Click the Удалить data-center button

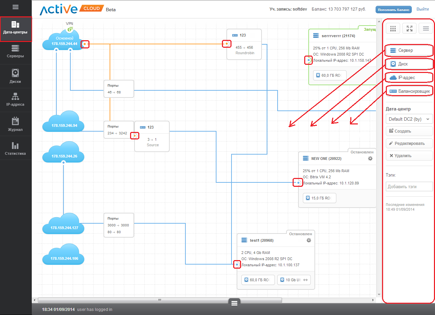tap(409, 156)
